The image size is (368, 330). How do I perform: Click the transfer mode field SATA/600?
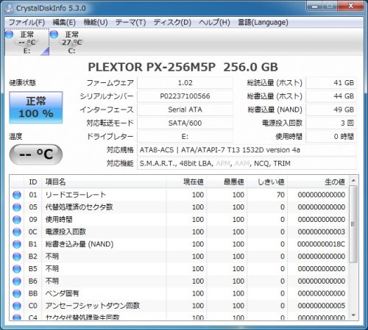(185, 123)
